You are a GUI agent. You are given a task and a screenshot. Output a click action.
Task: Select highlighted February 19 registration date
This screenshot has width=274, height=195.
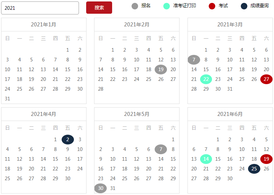pyautogui.click(x=161, y=70)
